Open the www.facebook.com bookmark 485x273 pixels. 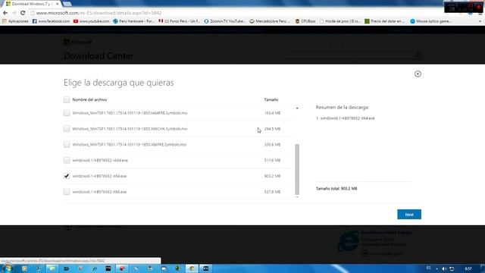[x=51, y=21]
